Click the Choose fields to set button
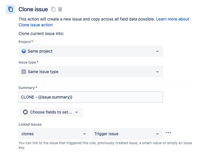This screenshot has width=208, height=156. (51, 112)
